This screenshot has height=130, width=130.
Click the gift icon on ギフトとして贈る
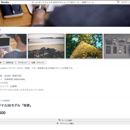pos(57,123)
